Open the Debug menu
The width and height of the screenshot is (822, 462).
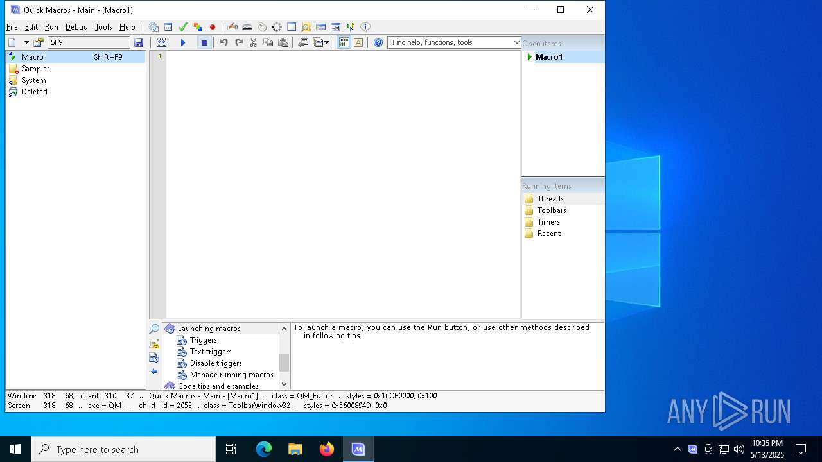point(76,27)
